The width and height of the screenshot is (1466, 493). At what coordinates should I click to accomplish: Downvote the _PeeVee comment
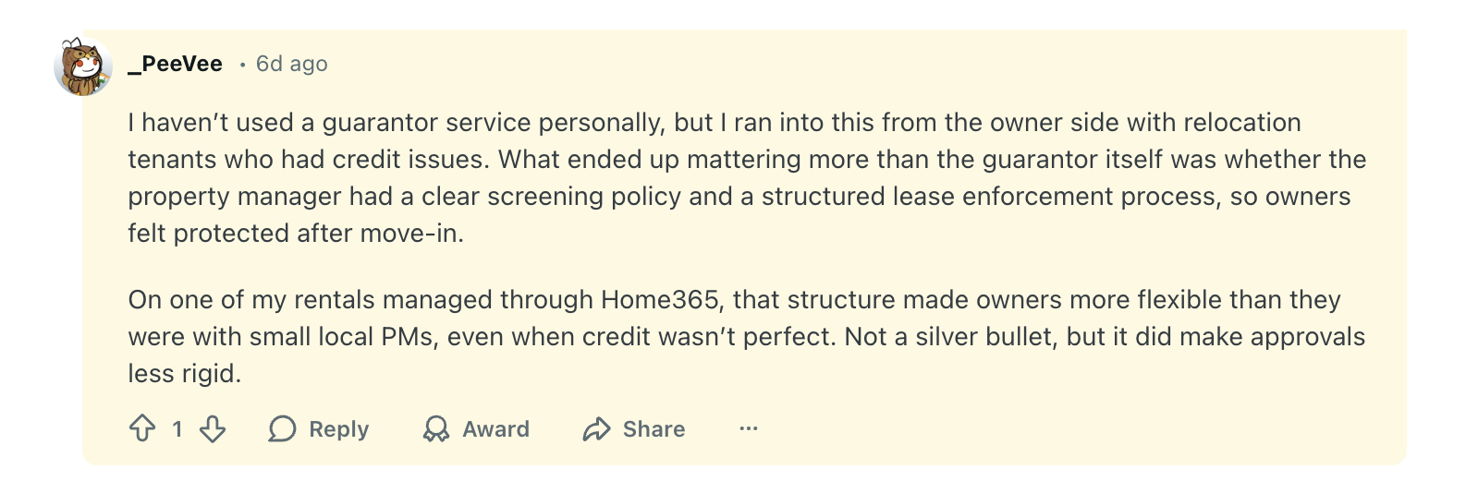click(x=213, y=428)
